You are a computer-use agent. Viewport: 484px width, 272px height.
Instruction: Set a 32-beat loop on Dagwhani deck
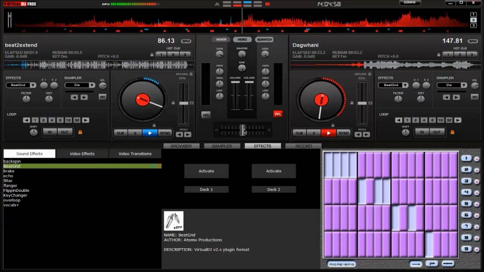pyautogui.click(x=449, y=120)
